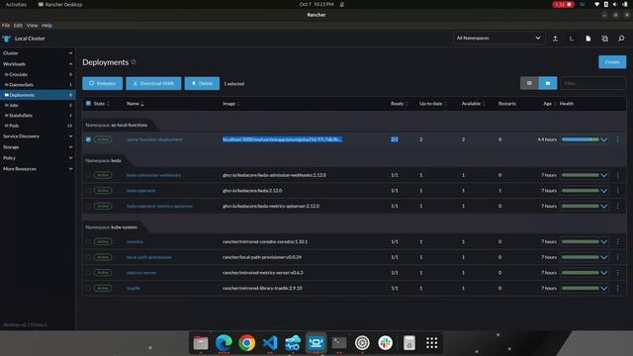Show applications grid in dock
633x356 pixels.
[431, 343]
